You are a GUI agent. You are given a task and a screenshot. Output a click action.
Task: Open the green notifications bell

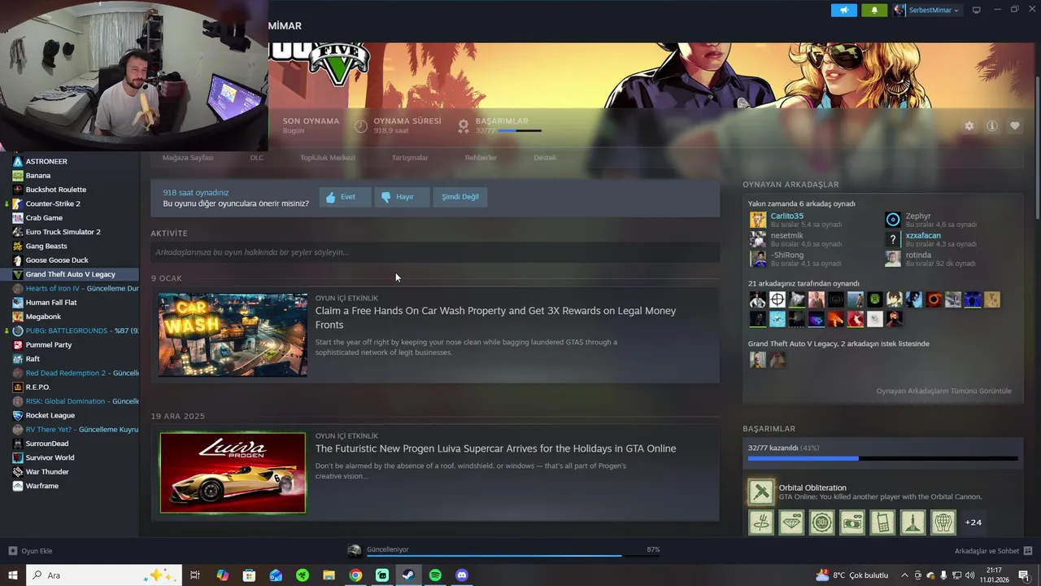874,10
